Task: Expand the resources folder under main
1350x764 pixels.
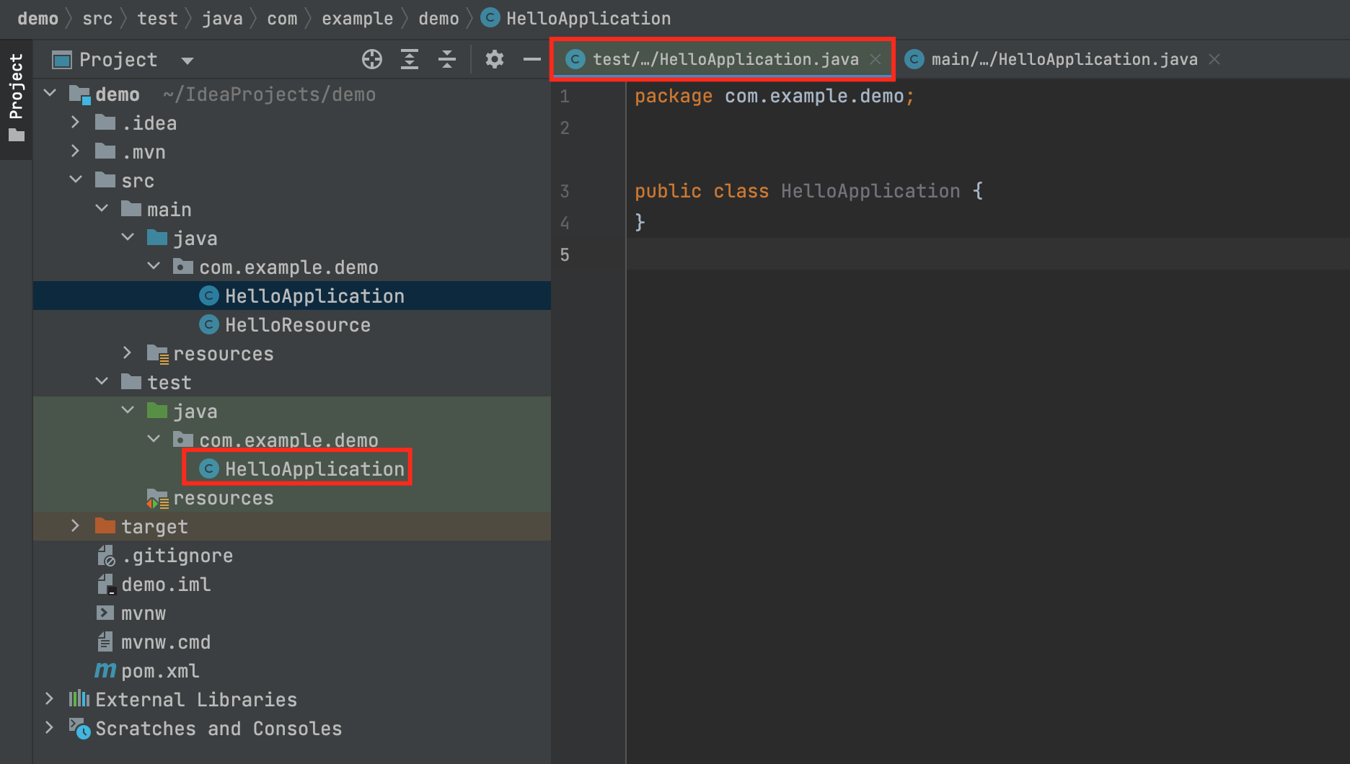Action: click(128, 352)
